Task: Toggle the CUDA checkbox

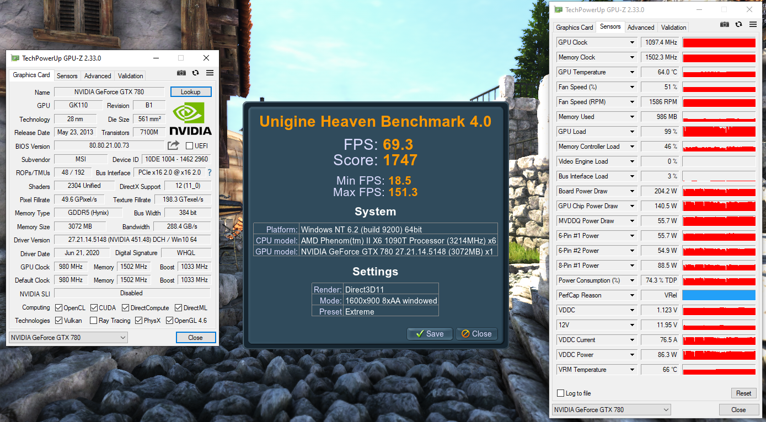Action: point(94,307)
